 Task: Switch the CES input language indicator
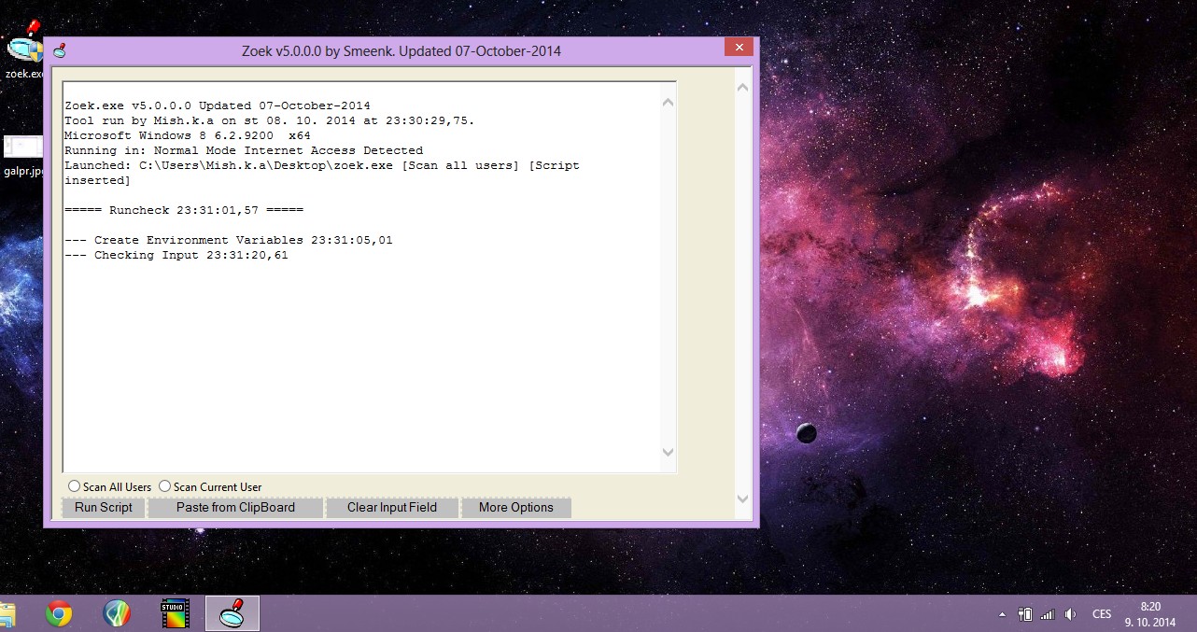1102,614
